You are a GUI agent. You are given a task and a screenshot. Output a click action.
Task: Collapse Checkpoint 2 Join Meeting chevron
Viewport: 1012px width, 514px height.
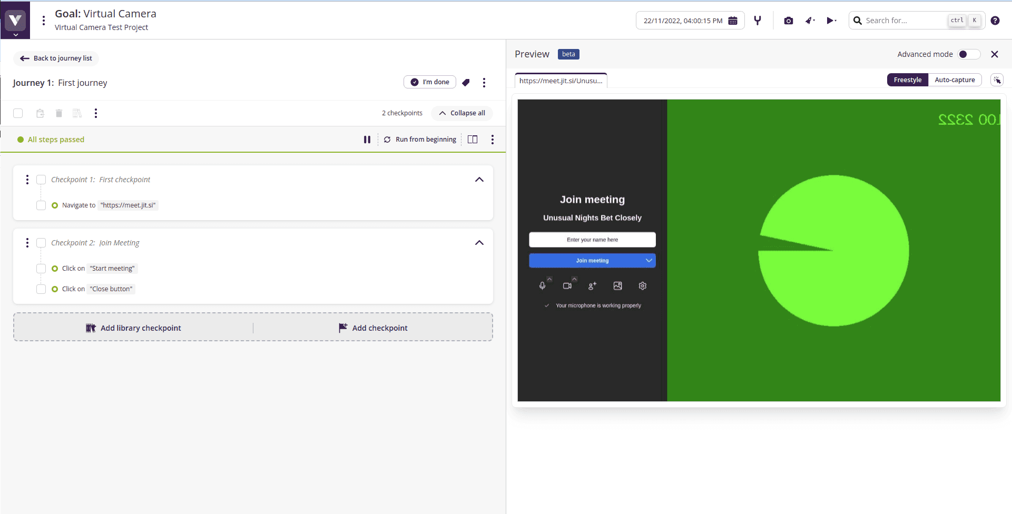[479, 243]
